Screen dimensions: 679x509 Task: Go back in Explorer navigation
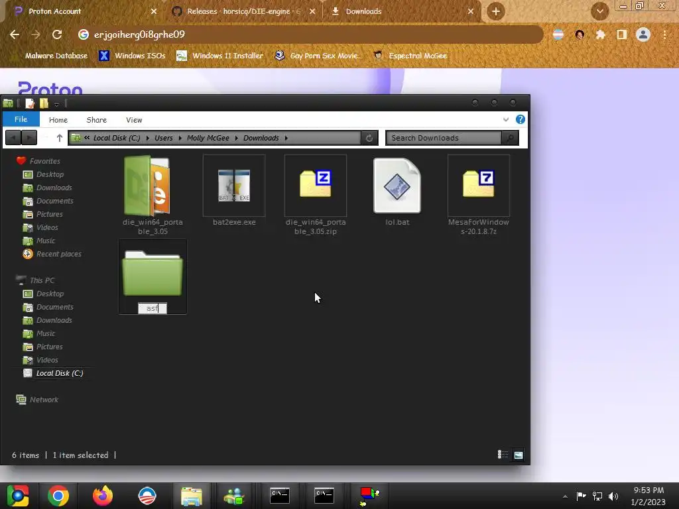coord(13,138)
